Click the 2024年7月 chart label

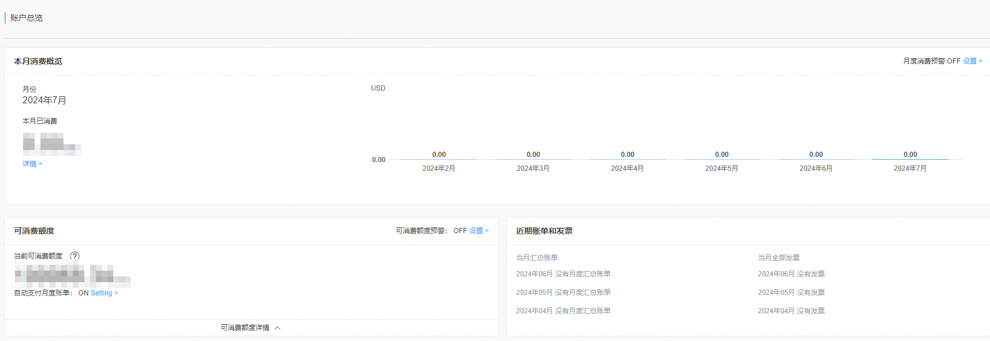(x=910, y=168)
